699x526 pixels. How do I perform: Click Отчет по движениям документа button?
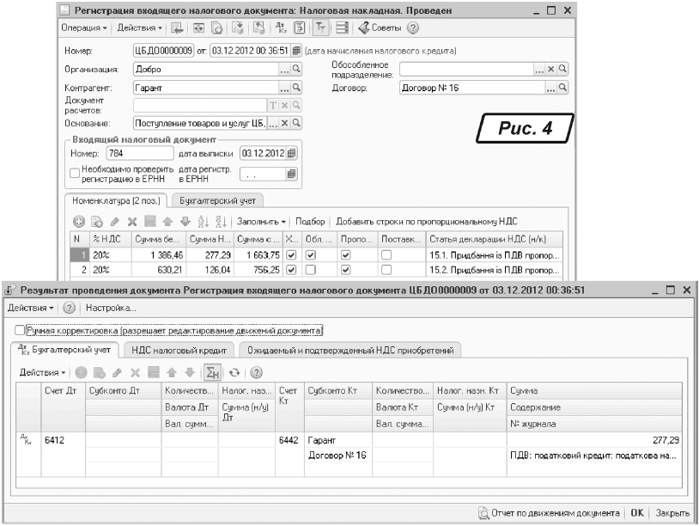pos(549,513)
